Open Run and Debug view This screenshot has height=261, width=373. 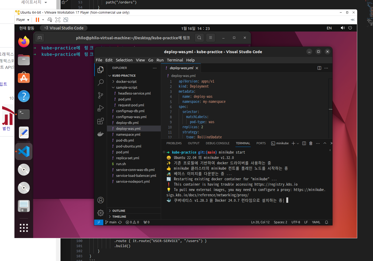click(x=101, y=108)
